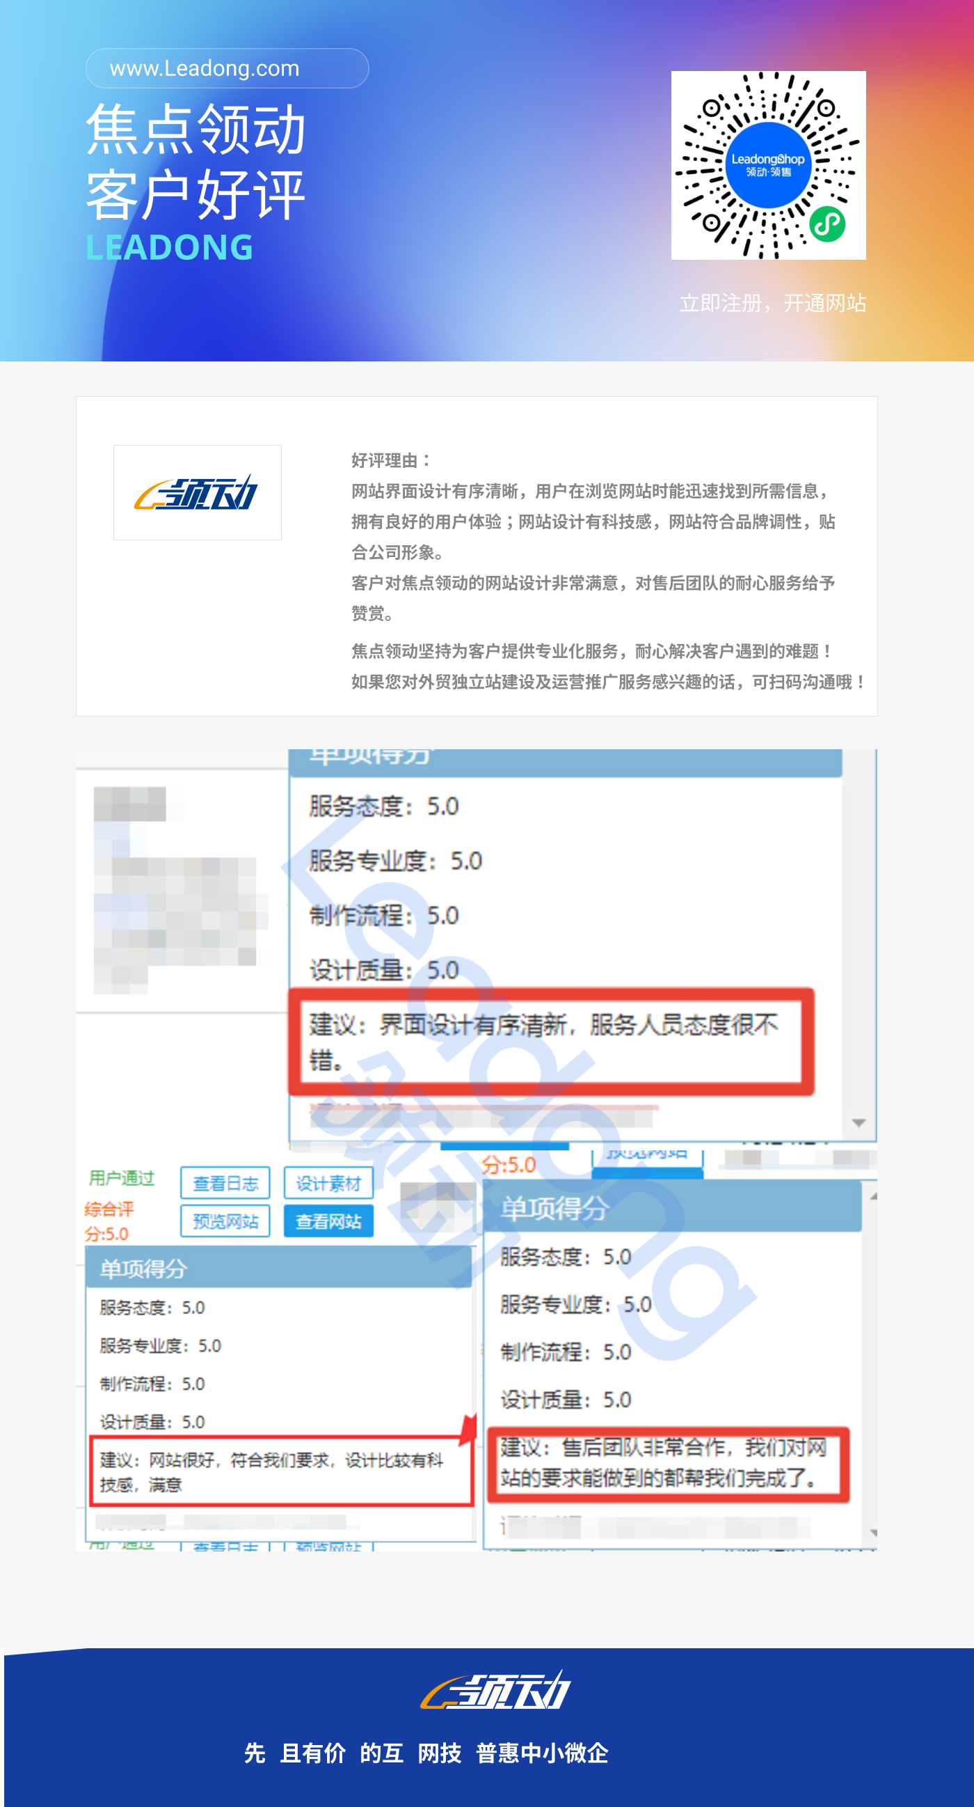The image size is (974, 1807).
Task: Click '服务专业度: 5.0' in the top score panel
Action: click(396, 861)
